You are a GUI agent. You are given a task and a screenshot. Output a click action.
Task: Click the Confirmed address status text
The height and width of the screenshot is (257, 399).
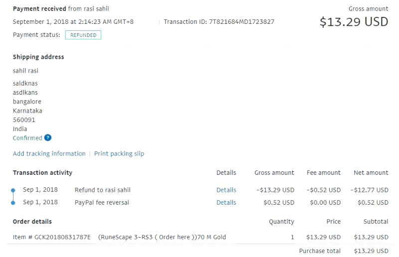click(x=27, y=138)
